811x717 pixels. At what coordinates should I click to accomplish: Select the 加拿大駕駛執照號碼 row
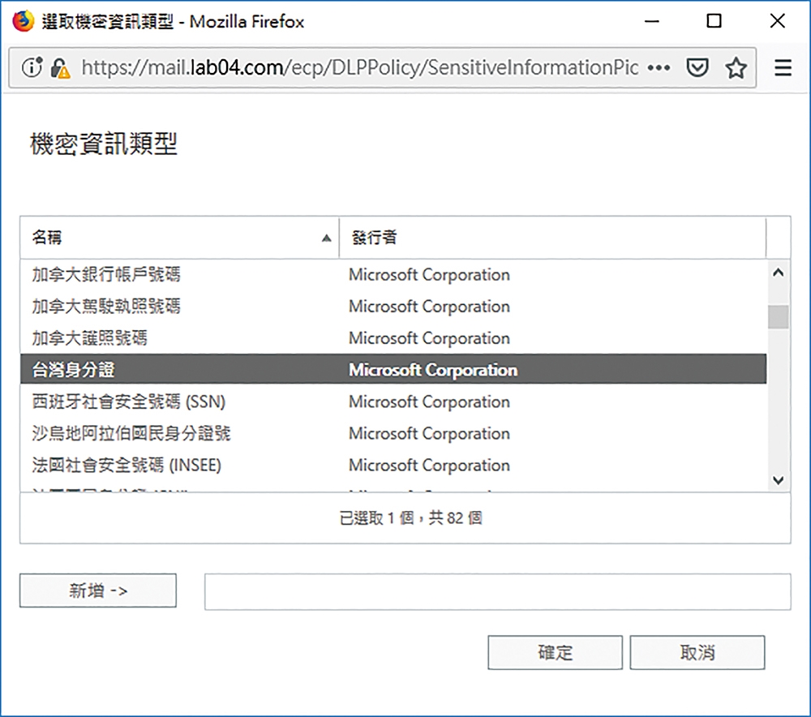[393, 307]
